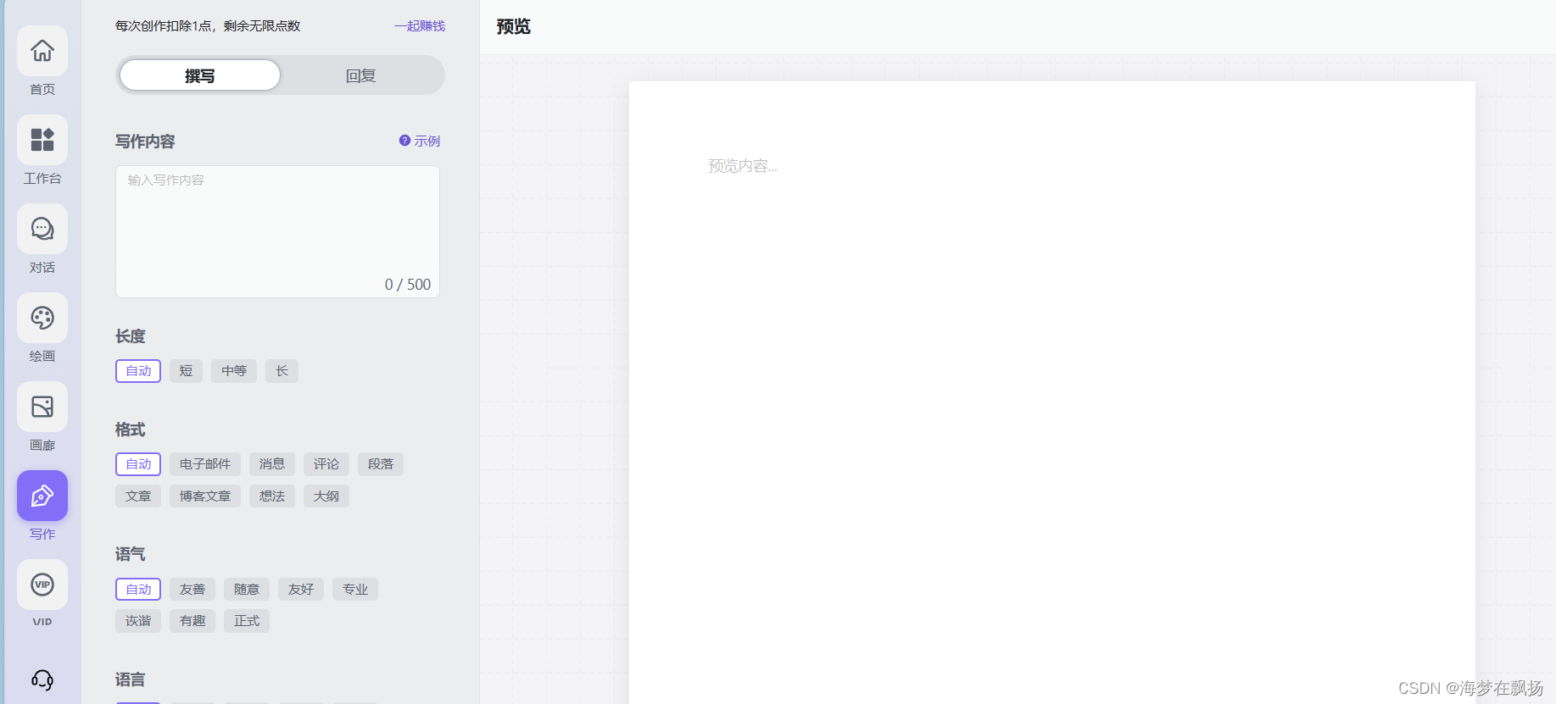Pick 诙谐 tone
The height and width of the screenshot is (704, 1556).
pyautogui.click(x=138, y=621)
